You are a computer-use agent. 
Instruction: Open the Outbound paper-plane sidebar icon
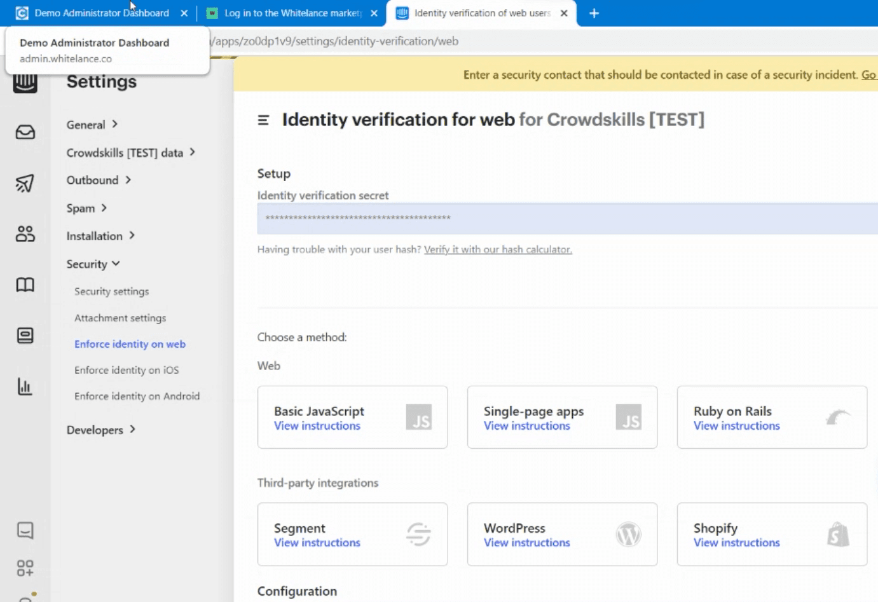25,183
